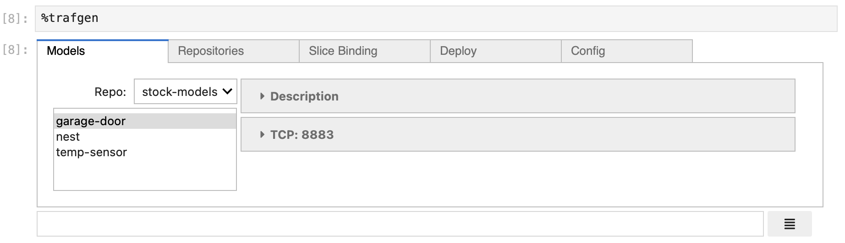845x243 pixels.
Task: Click the input cell prompt [8]
Action: point(15,19)
